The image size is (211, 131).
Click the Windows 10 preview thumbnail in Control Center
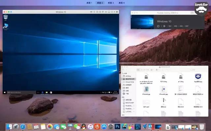142,22
